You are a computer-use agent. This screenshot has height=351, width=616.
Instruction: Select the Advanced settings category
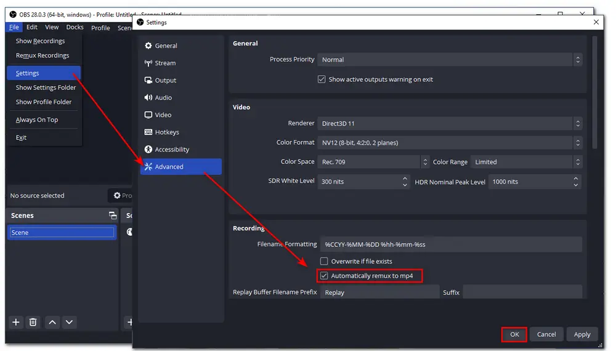[x=180, y=166]
